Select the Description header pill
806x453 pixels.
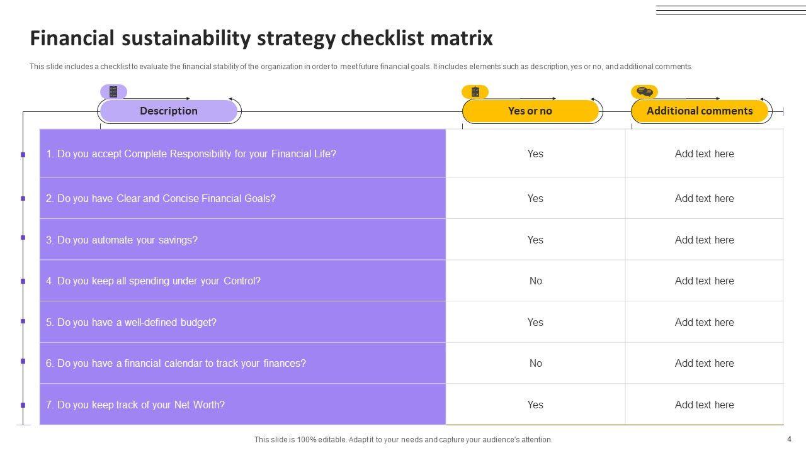click(168, 111)
